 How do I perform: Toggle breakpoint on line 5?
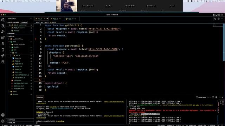(36, 39)
